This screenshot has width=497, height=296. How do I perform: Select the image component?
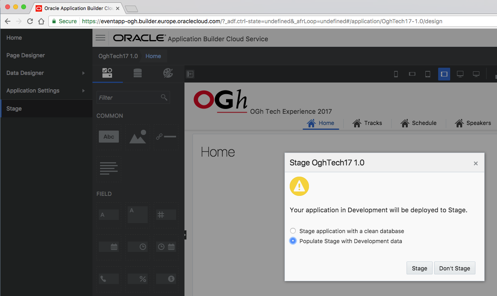pyautogui.click(x=138, y=137)
